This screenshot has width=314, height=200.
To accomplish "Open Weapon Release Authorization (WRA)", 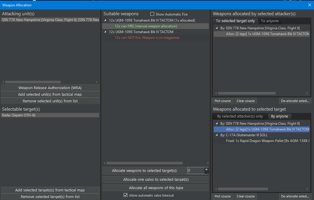I will [50, 88].
